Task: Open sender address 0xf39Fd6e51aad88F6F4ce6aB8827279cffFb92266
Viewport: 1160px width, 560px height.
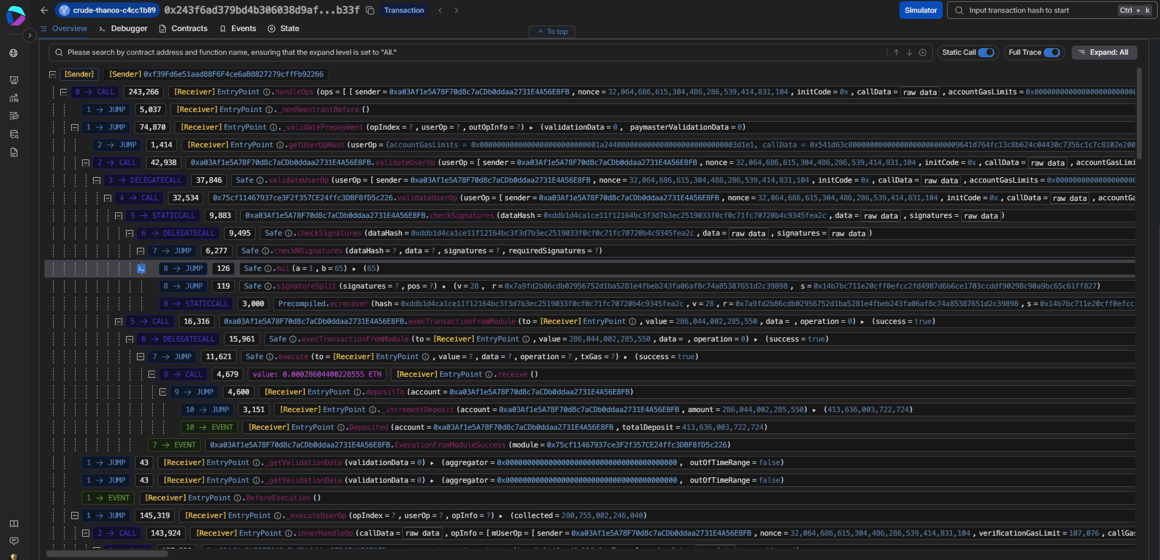Action: click(x=234, y=74)
